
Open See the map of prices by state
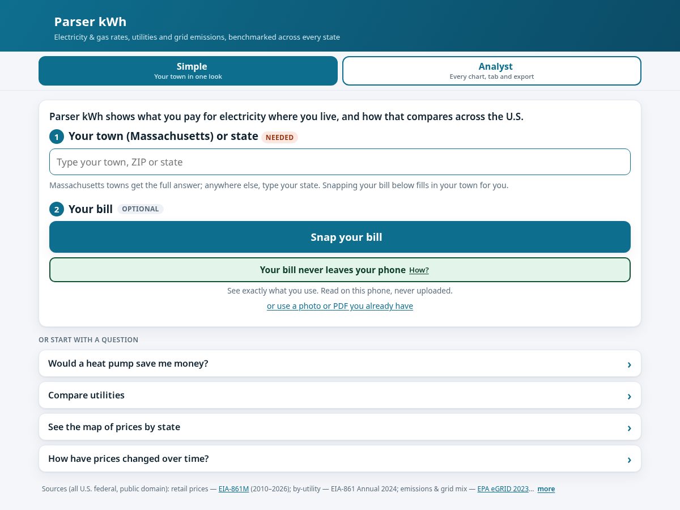340,427
